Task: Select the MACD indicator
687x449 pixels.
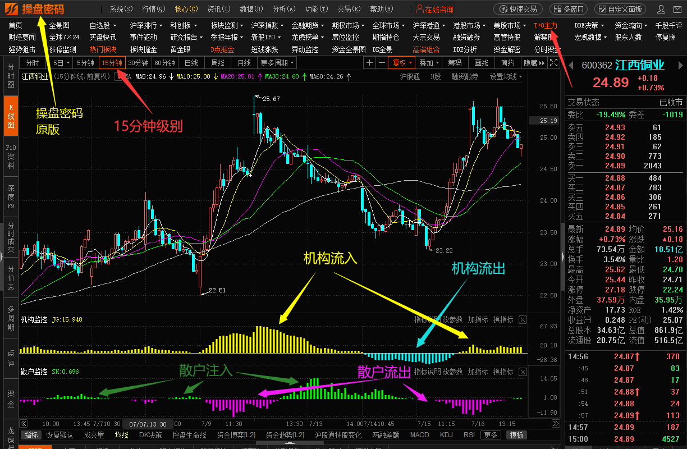Action: pyautogui.click(x=420, y=435)
